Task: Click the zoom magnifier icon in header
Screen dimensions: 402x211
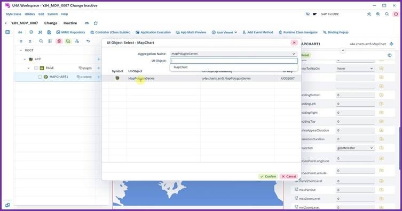Action: click(378, 14)
